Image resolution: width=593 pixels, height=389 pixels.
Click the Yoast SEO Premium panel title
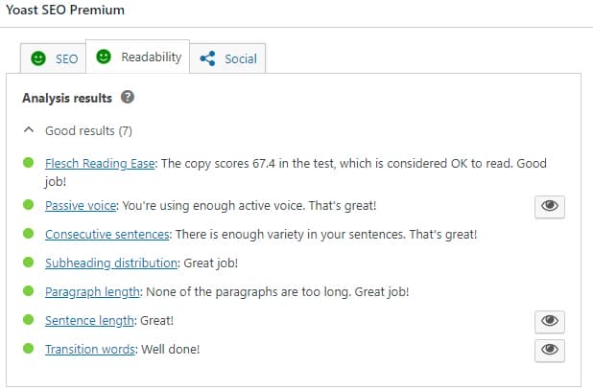point(65,11)
